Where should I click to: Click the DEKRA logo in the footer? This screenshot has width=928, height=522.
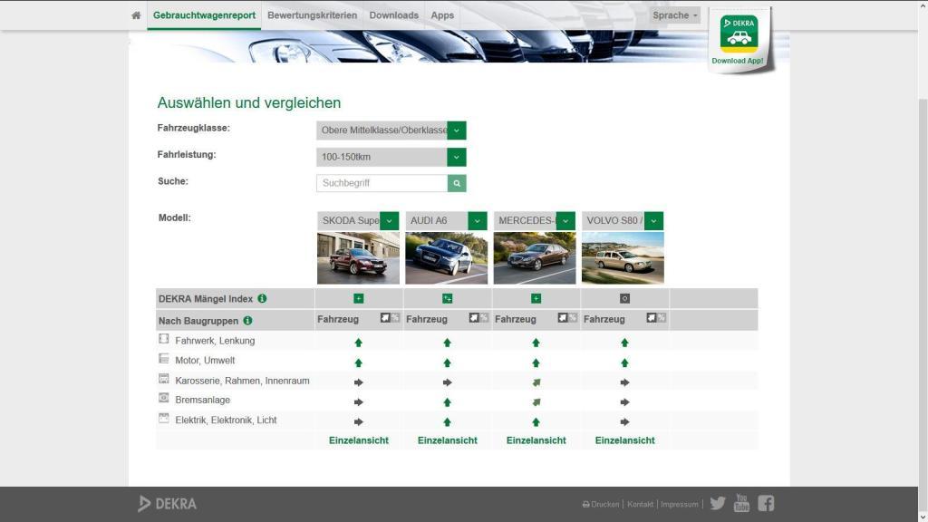167,504
